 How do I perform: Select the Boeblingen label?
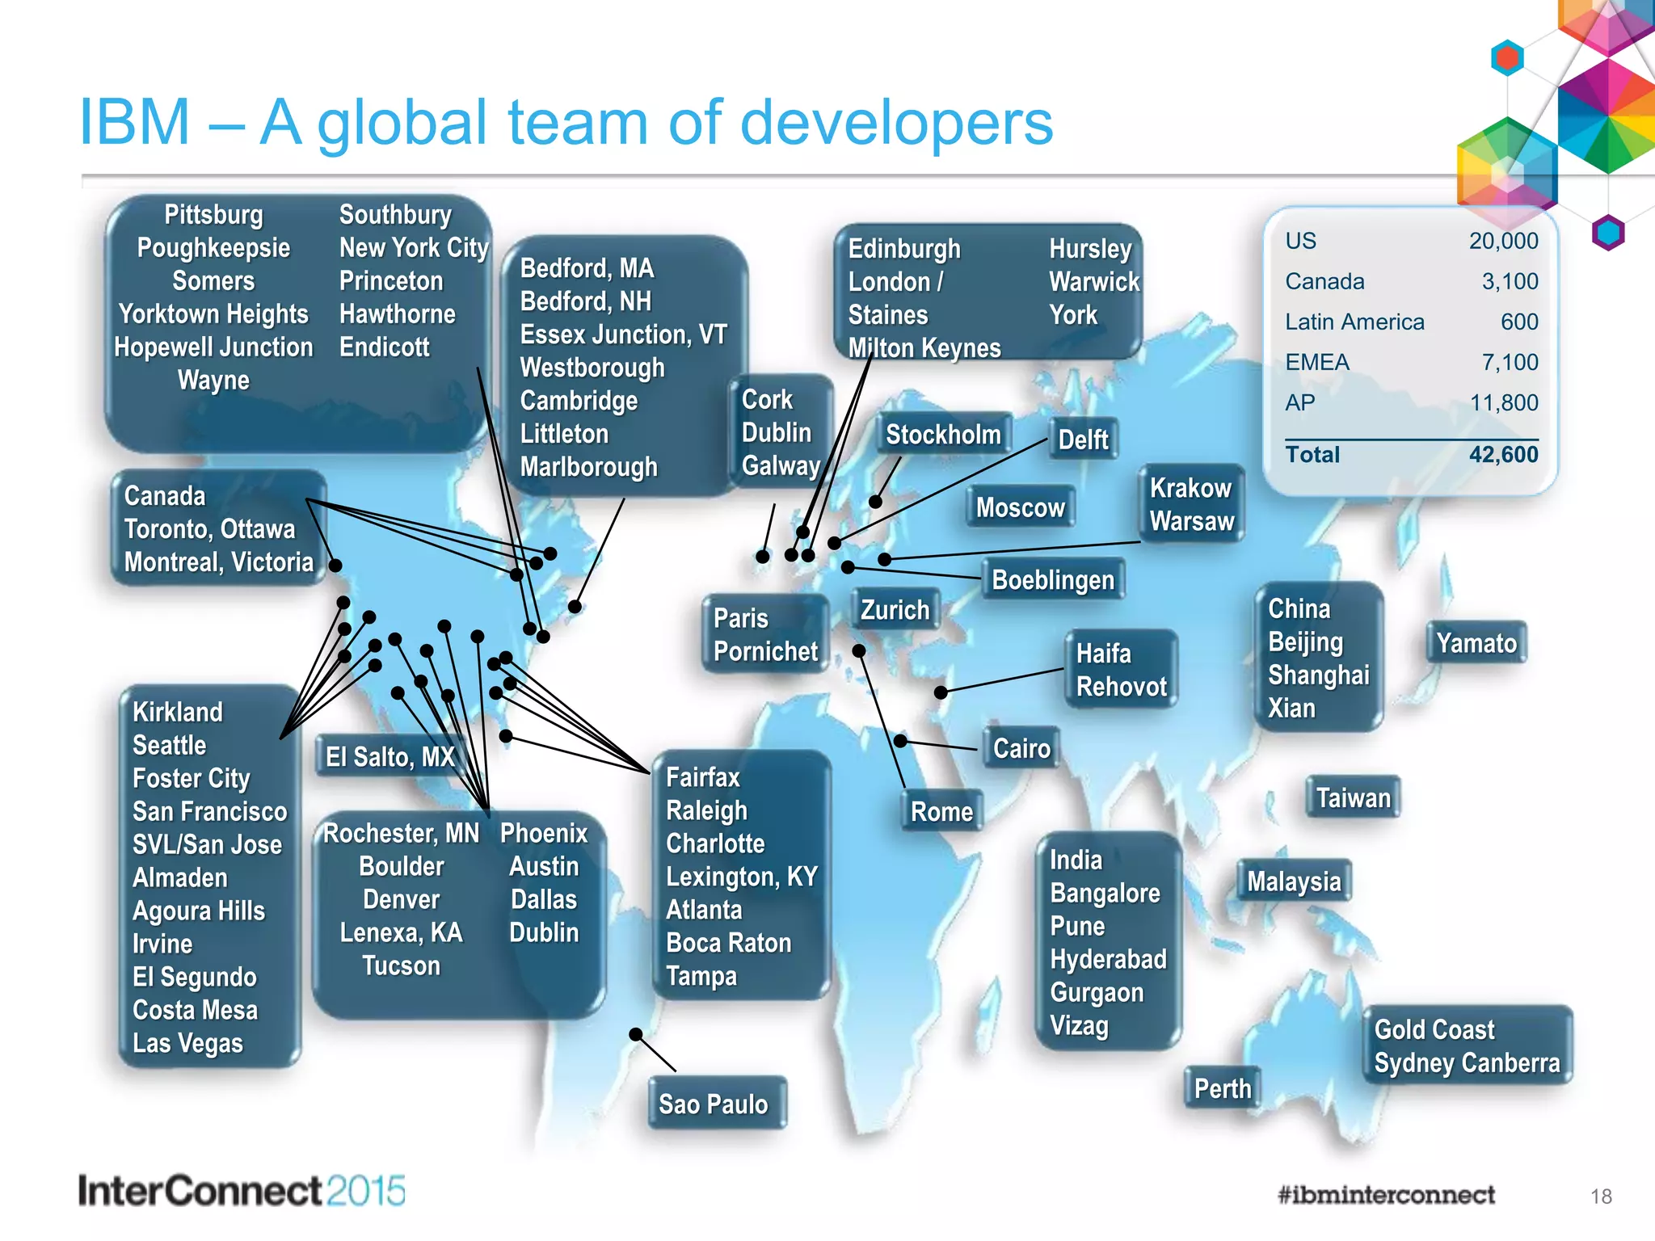(x=1052, y=579)
